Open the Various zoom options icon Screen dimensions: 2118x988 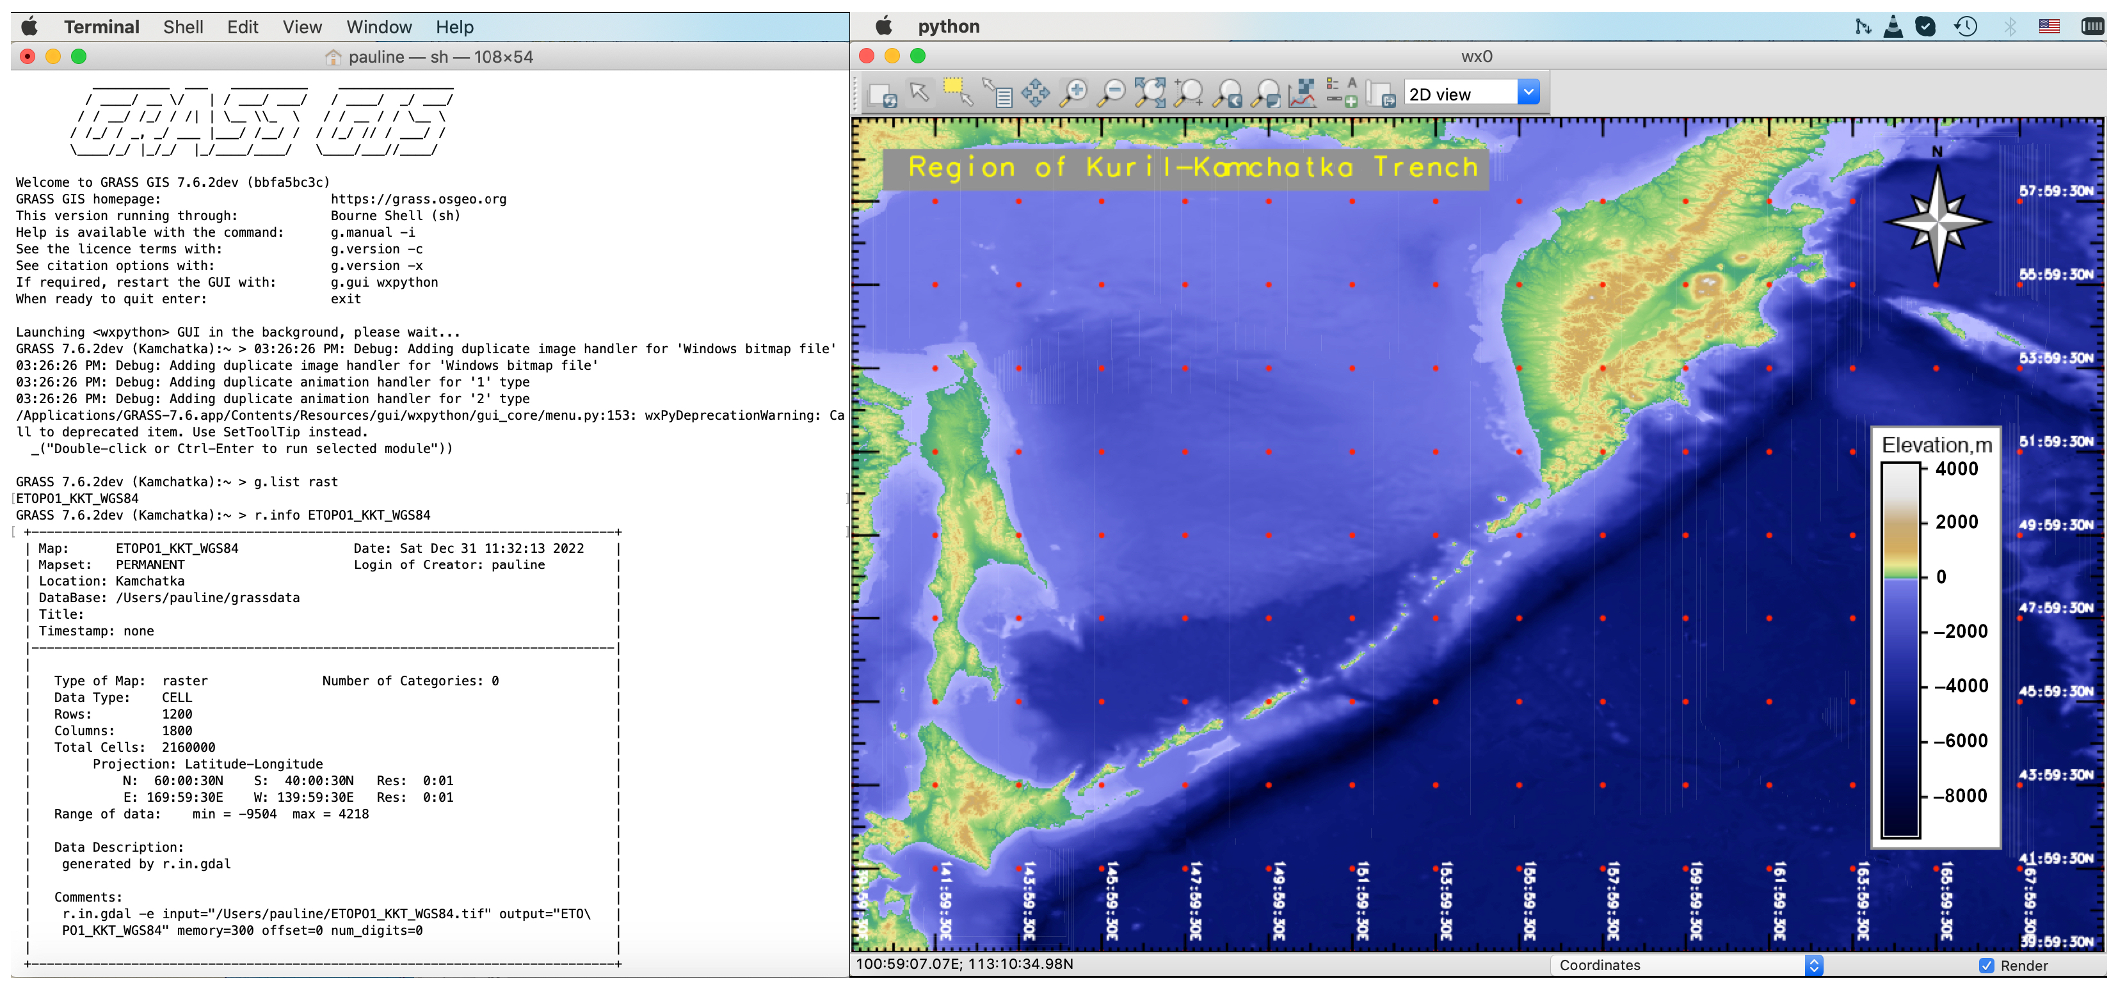tap(1266, 93)
